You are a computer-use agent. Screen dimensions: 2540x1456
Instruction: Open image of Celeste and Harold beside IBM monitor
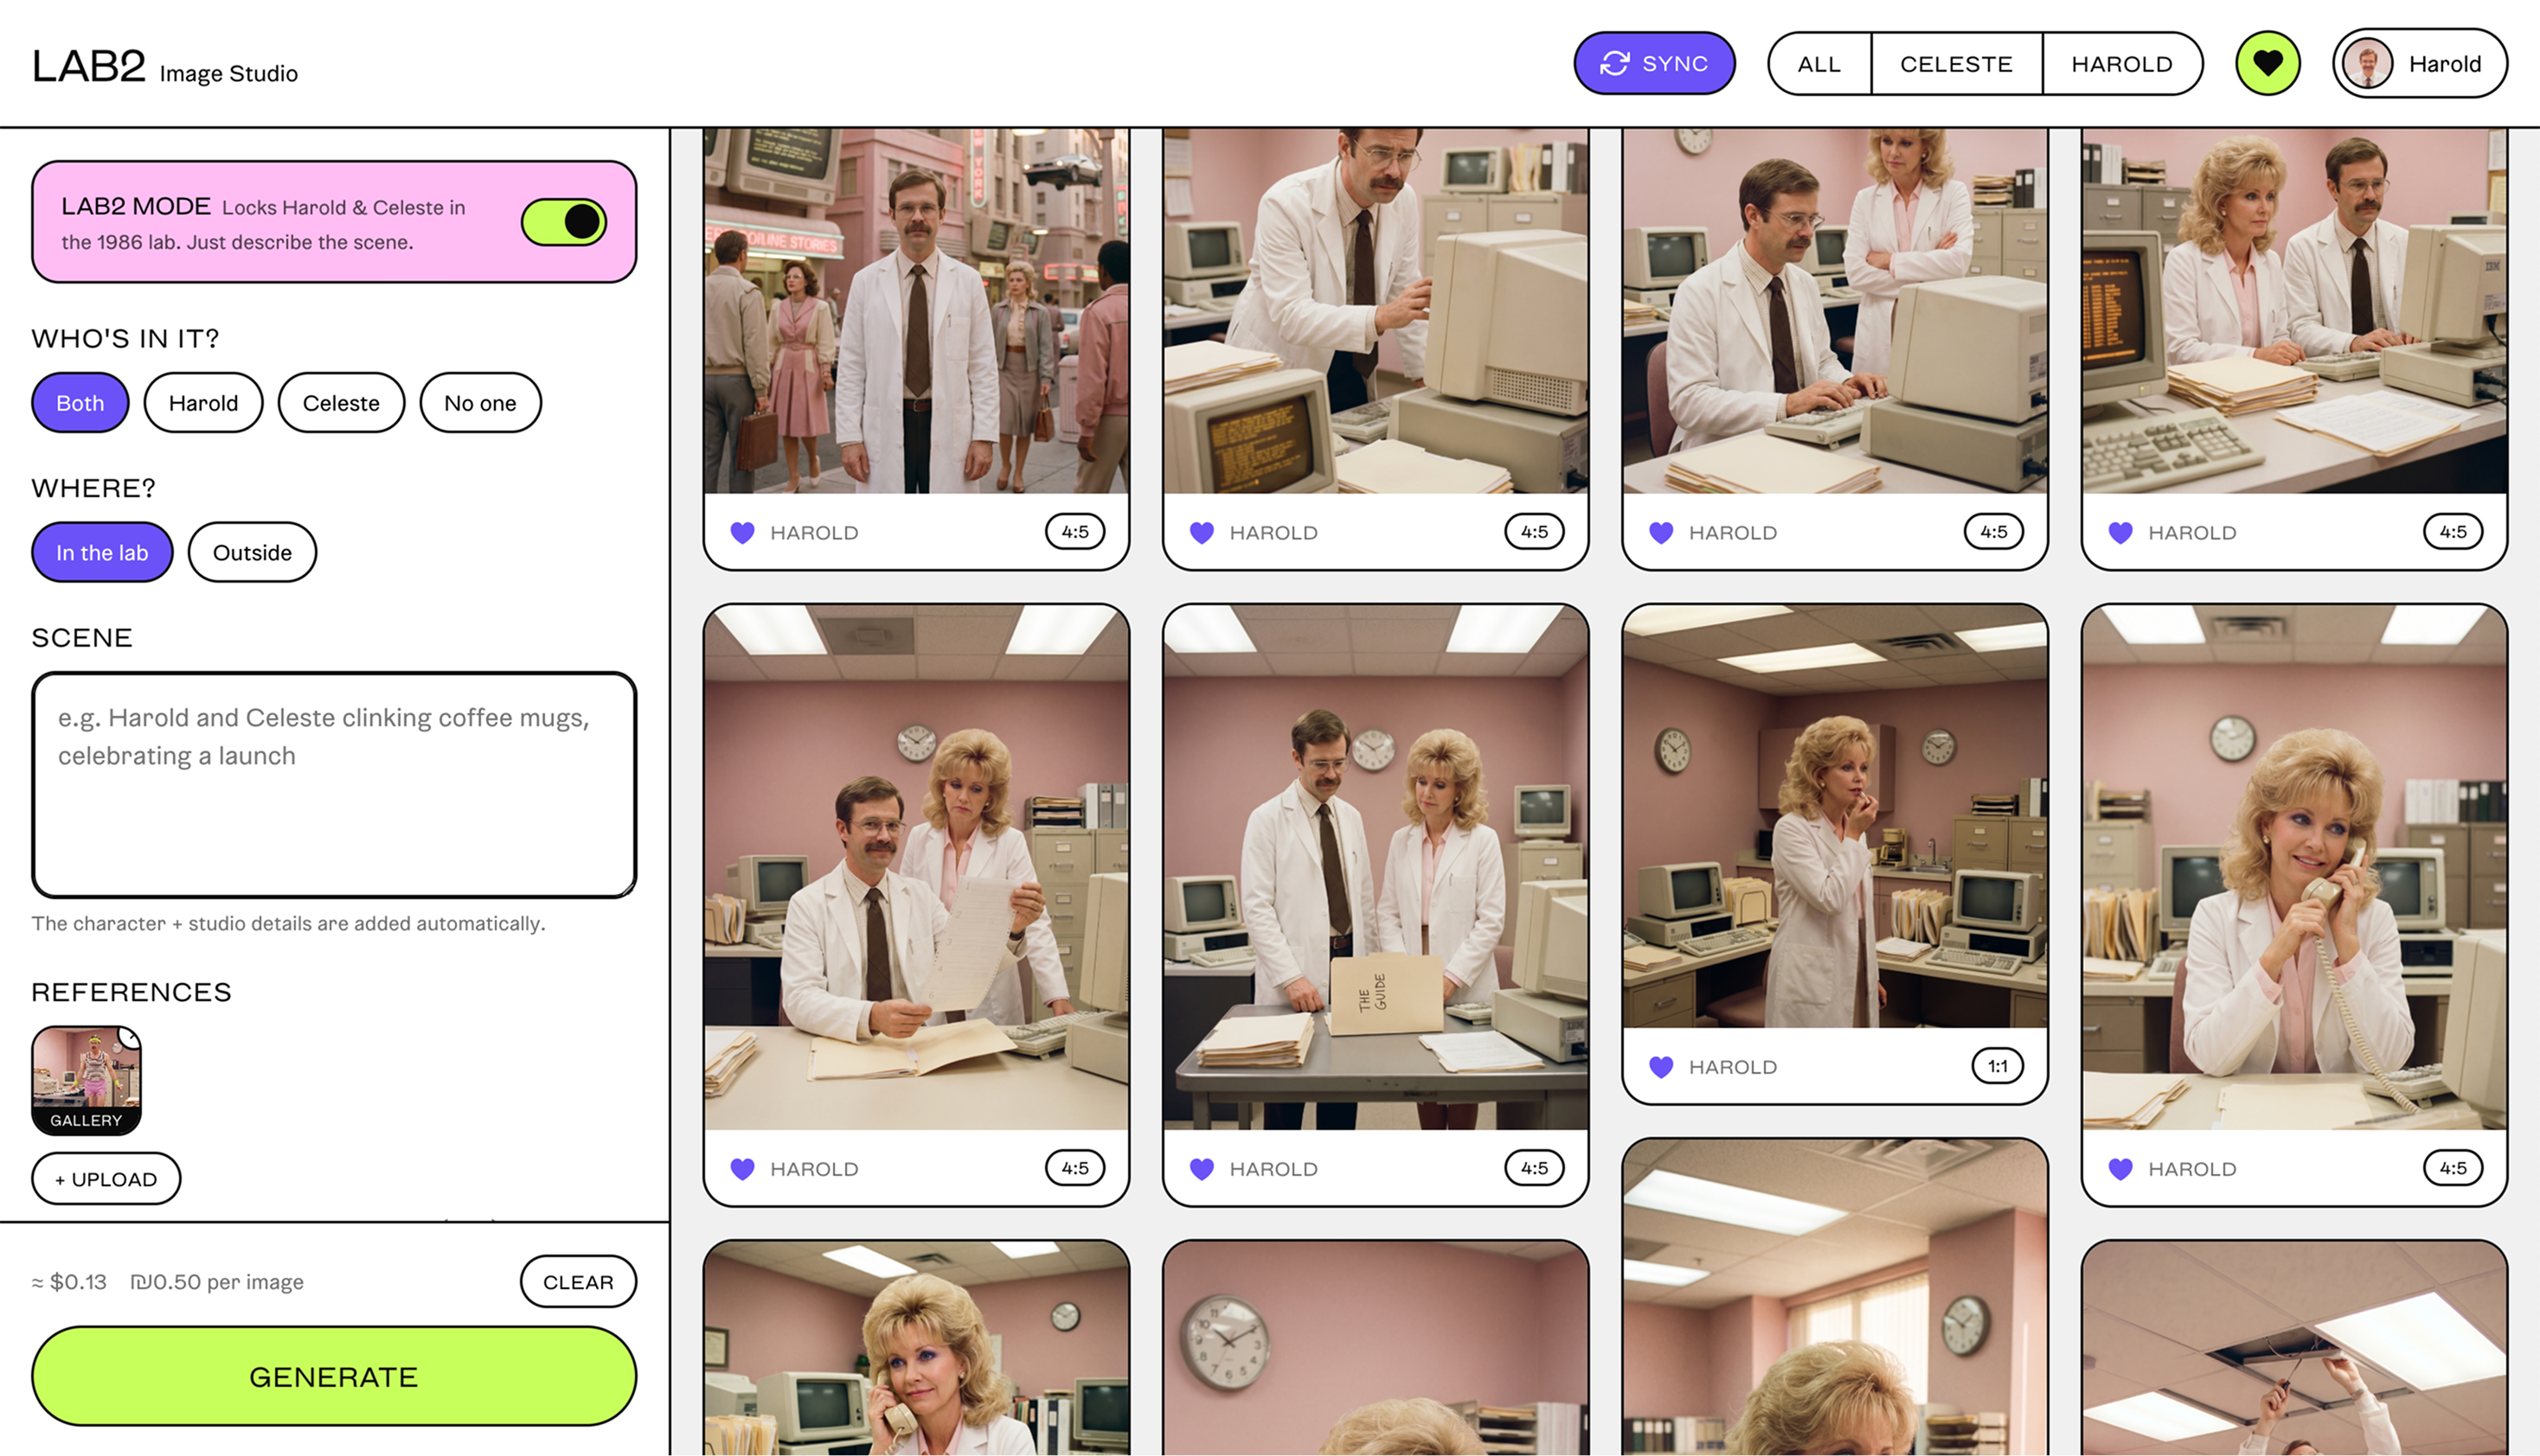(2294, 310)
